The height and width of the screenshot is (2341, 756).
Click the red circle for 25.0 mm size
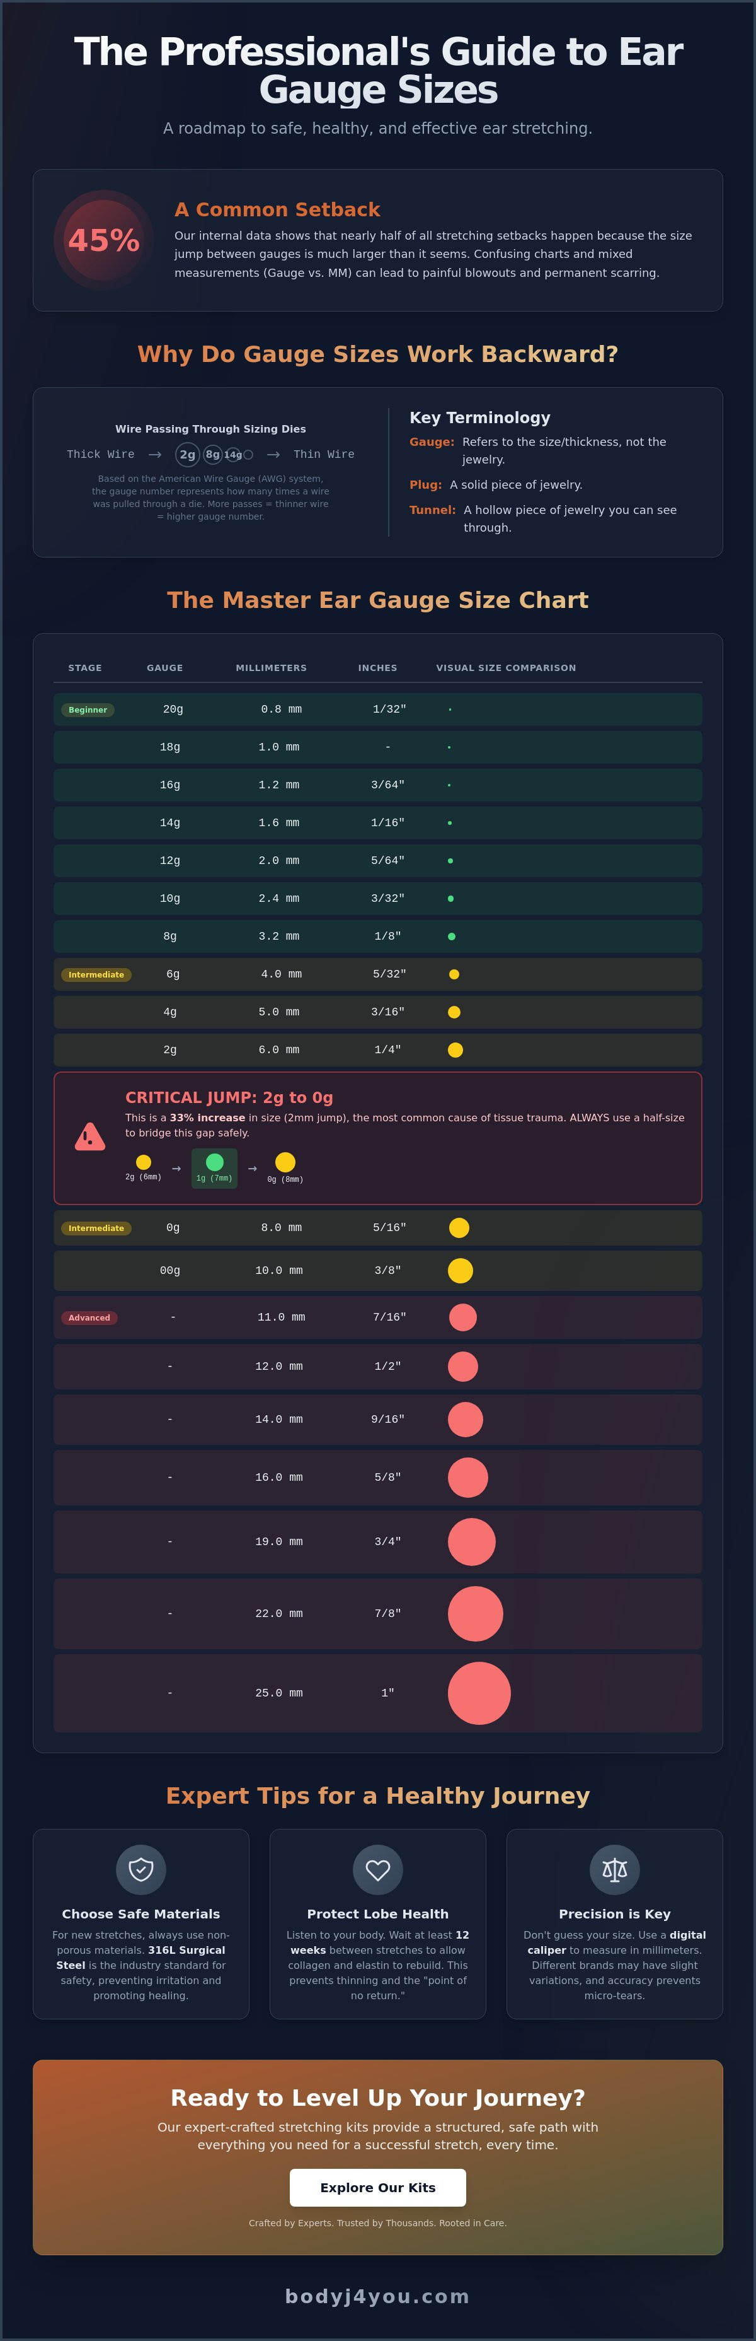point(479,1693)
